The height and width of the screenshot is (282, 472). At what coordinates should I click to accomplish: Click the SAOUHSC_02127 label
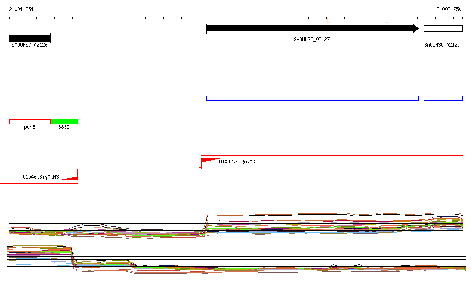click(312, 40)
